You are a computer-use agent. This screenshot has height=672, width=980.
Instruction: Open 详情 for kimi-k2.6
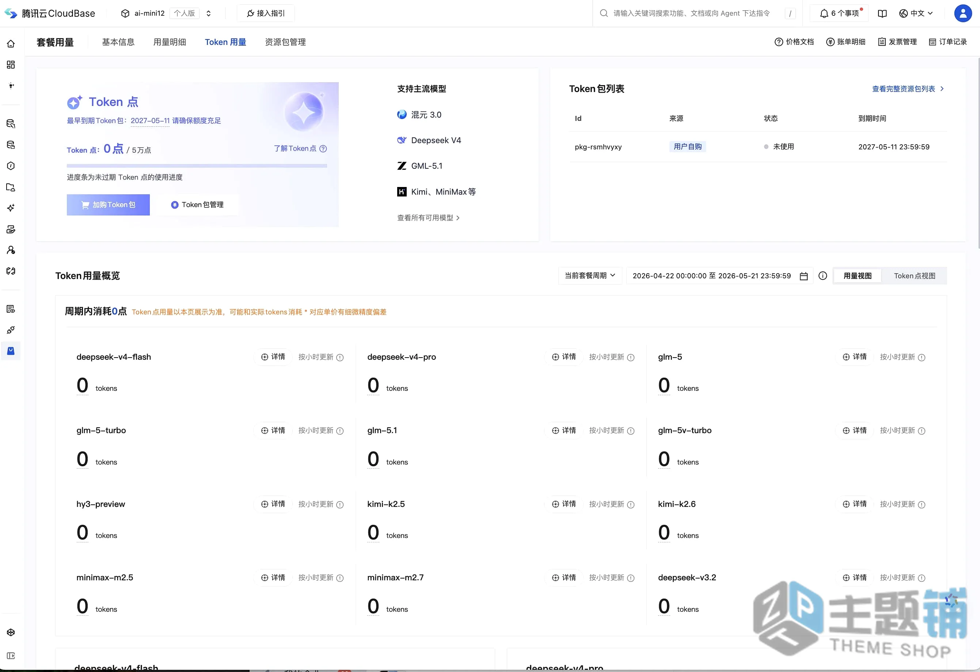click(855, 504)
